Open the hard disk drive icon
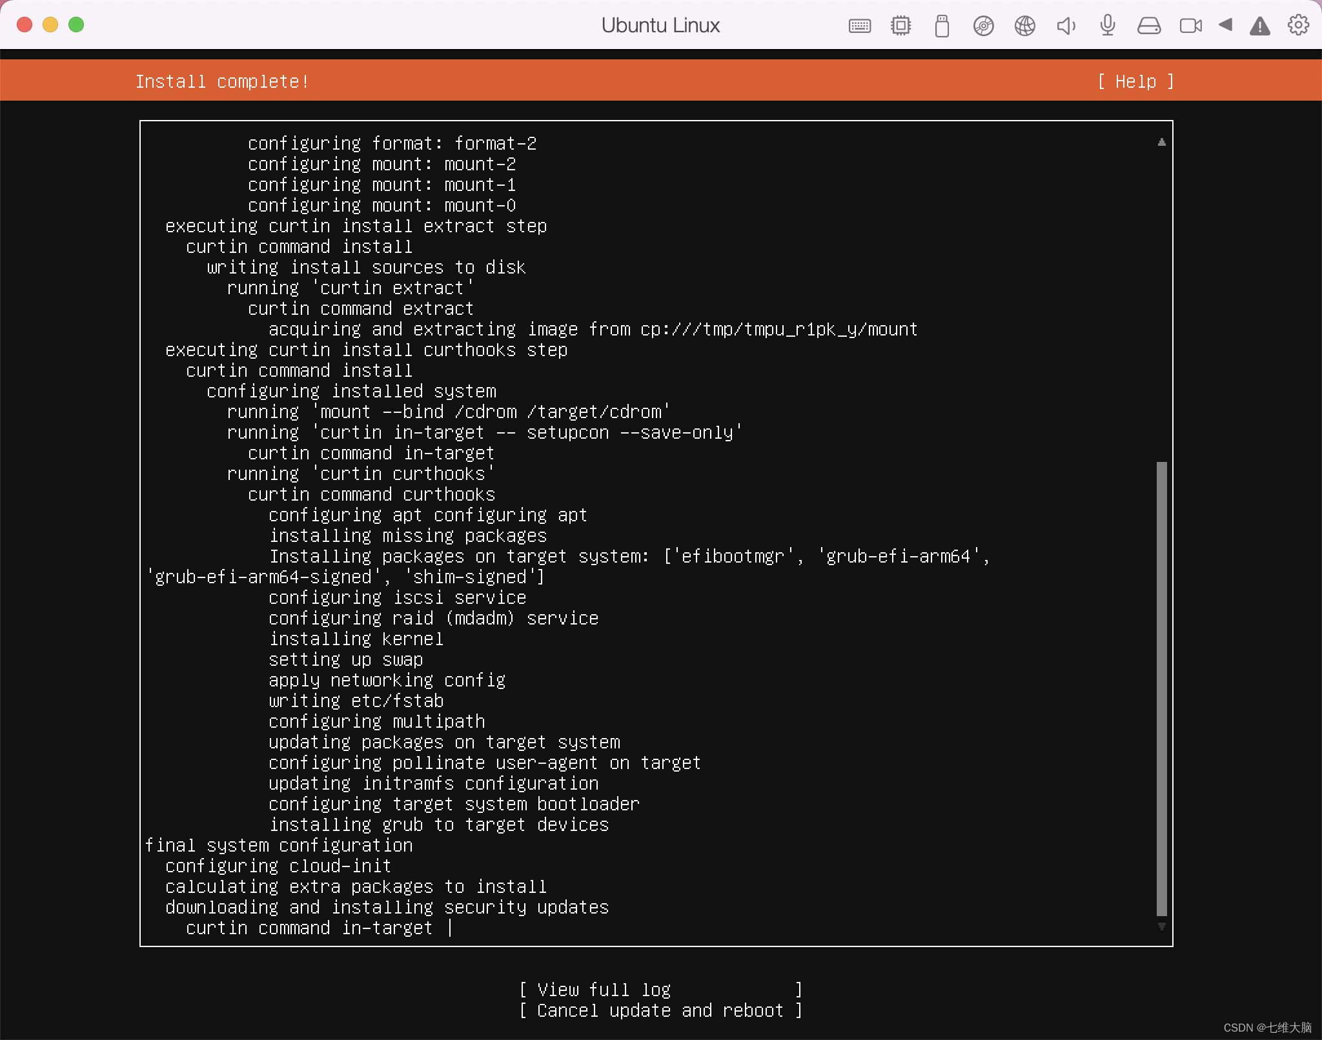This screenshot has width=1322, height=1040. point(1149,26)
